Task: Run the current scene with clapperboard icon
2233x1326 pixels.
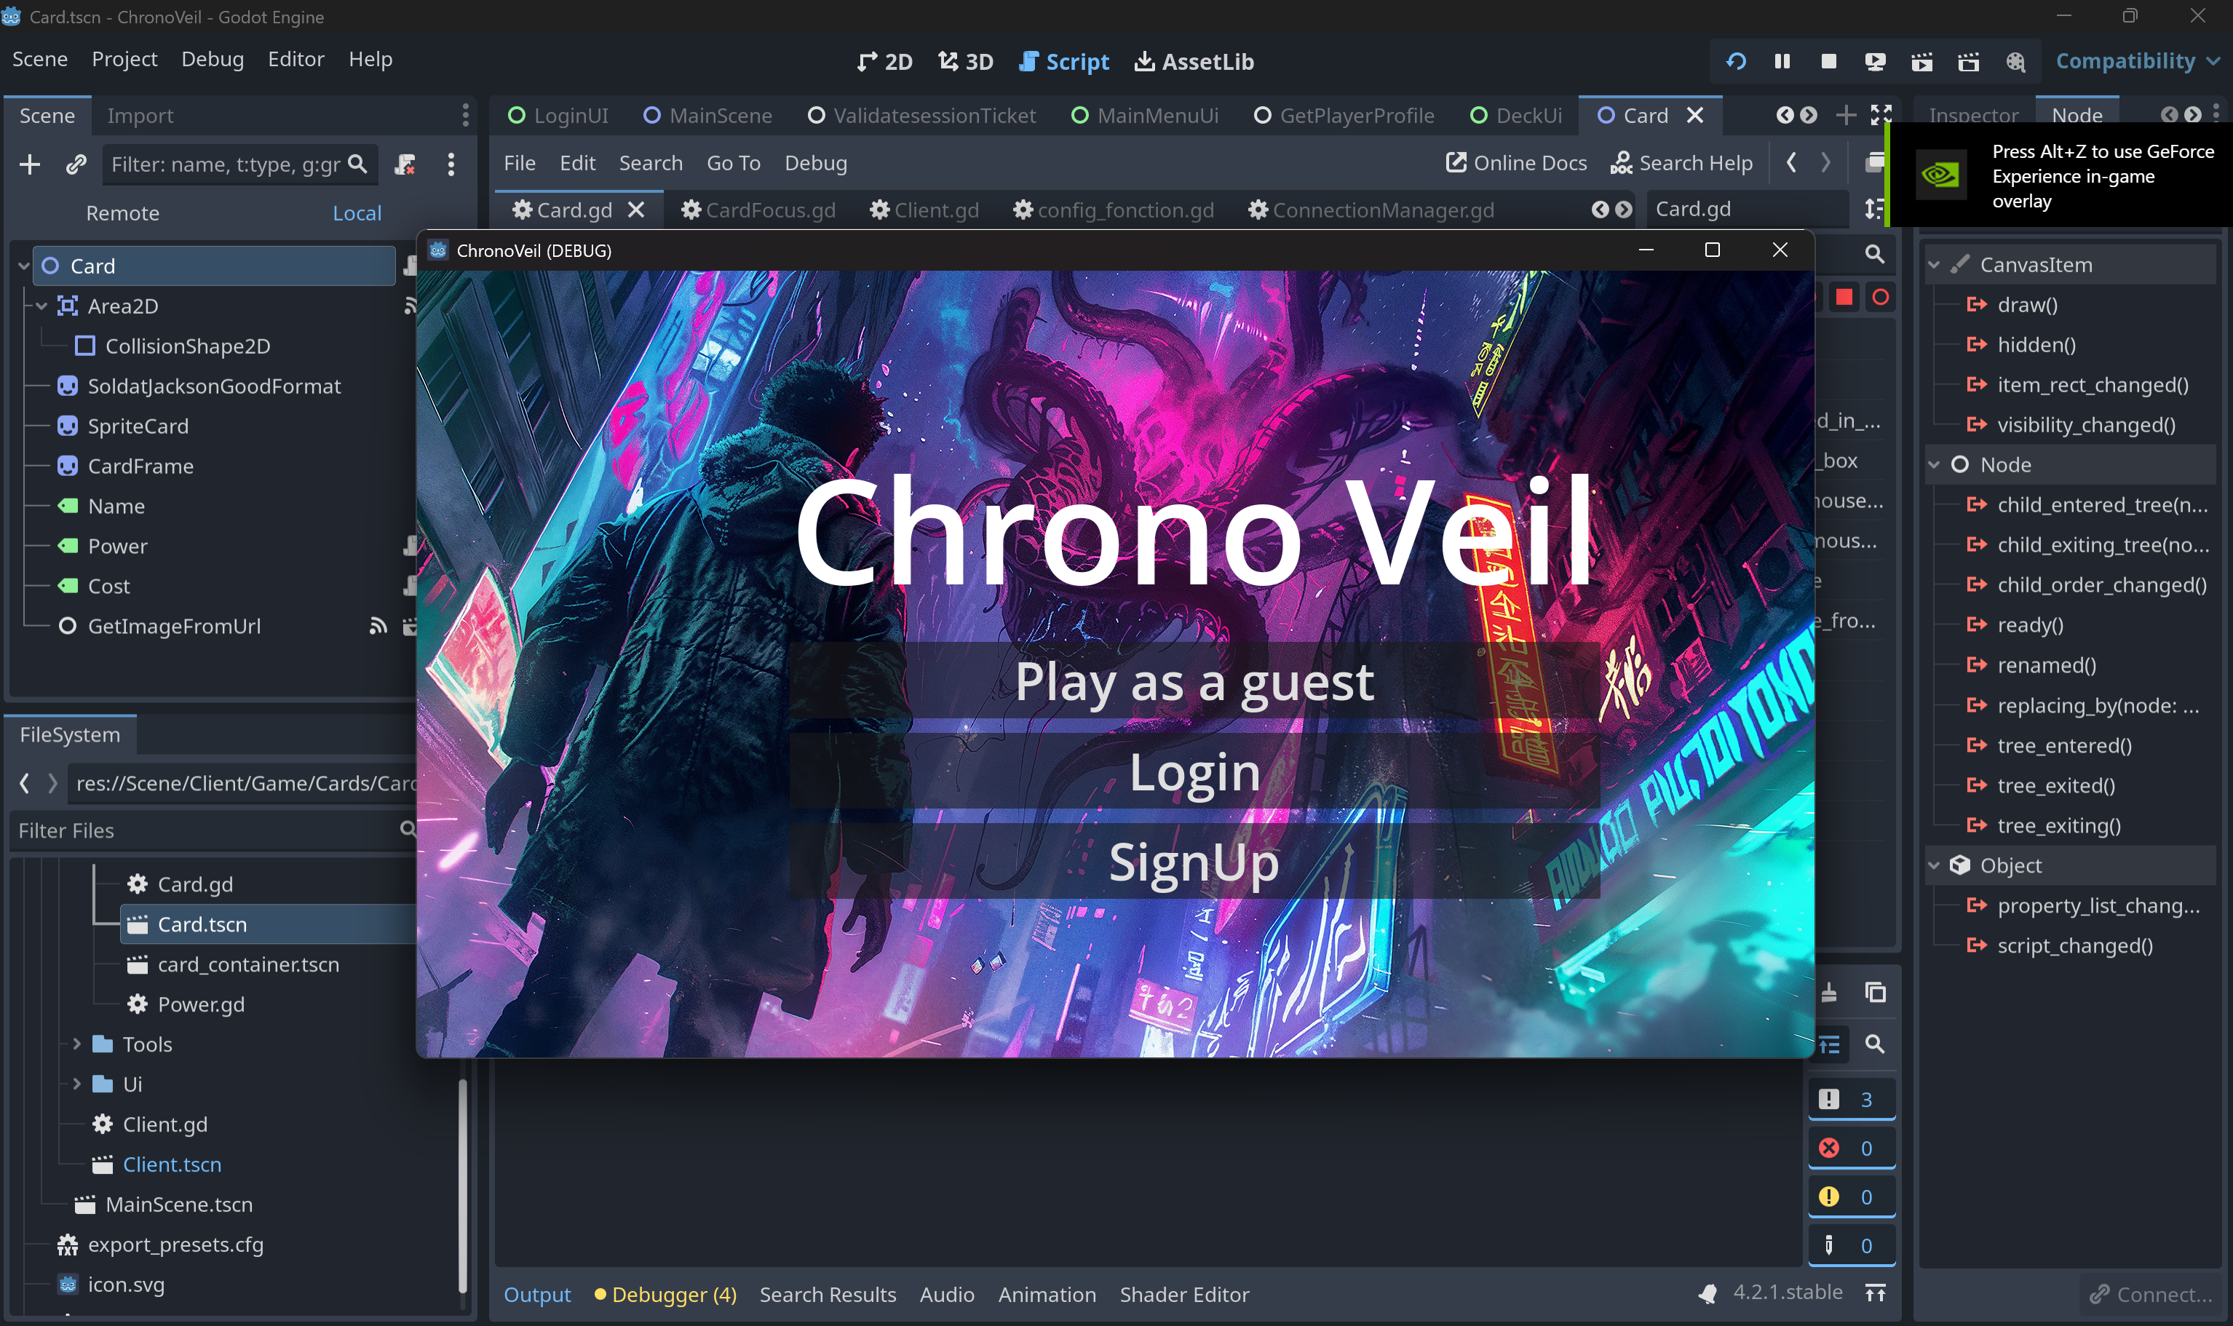Action: click(x=1921, y=62)
